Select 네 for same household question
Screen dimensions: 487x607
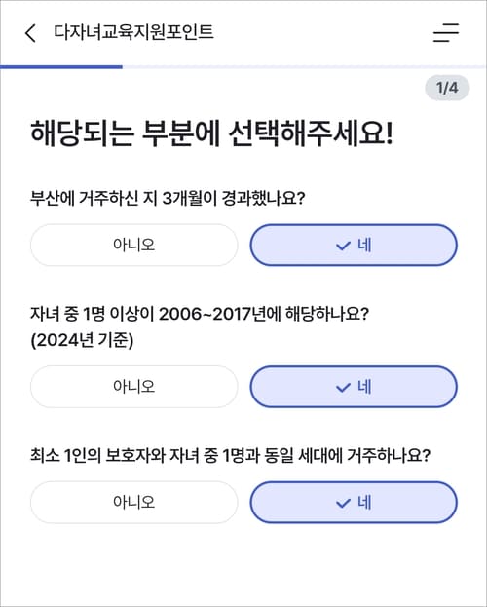tap(354, 503)
